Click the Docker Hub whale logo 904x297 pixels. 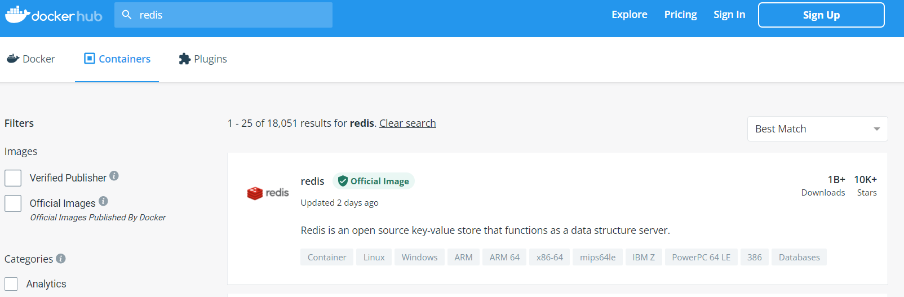(x=17, y=15)
